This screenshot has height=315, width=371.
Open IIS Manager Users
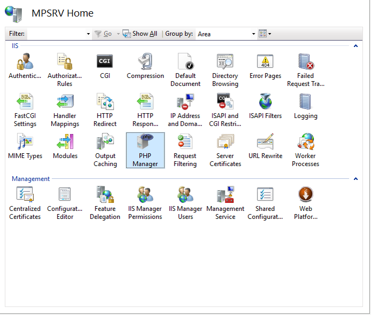(185, 203)
